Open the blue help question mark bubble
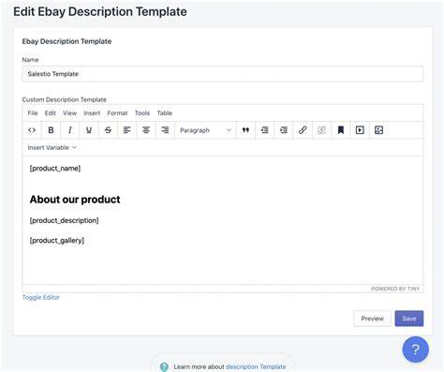The width and height of the screenshot is (444, 372). 415,350
